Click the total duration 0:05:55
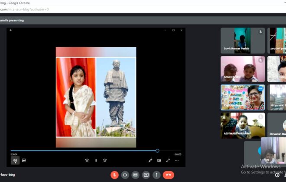 (178, 154)
